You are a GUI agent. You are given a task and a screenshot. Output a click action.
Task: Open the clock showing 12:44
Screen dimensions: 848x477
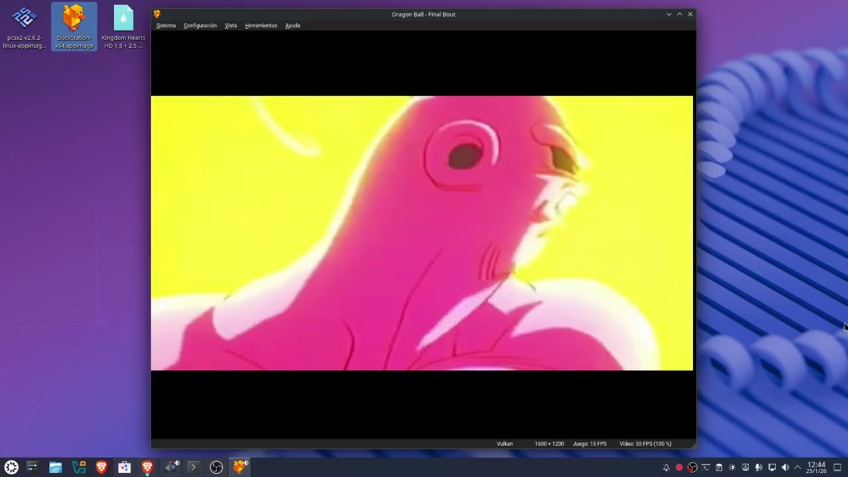[x=816, y=468]
